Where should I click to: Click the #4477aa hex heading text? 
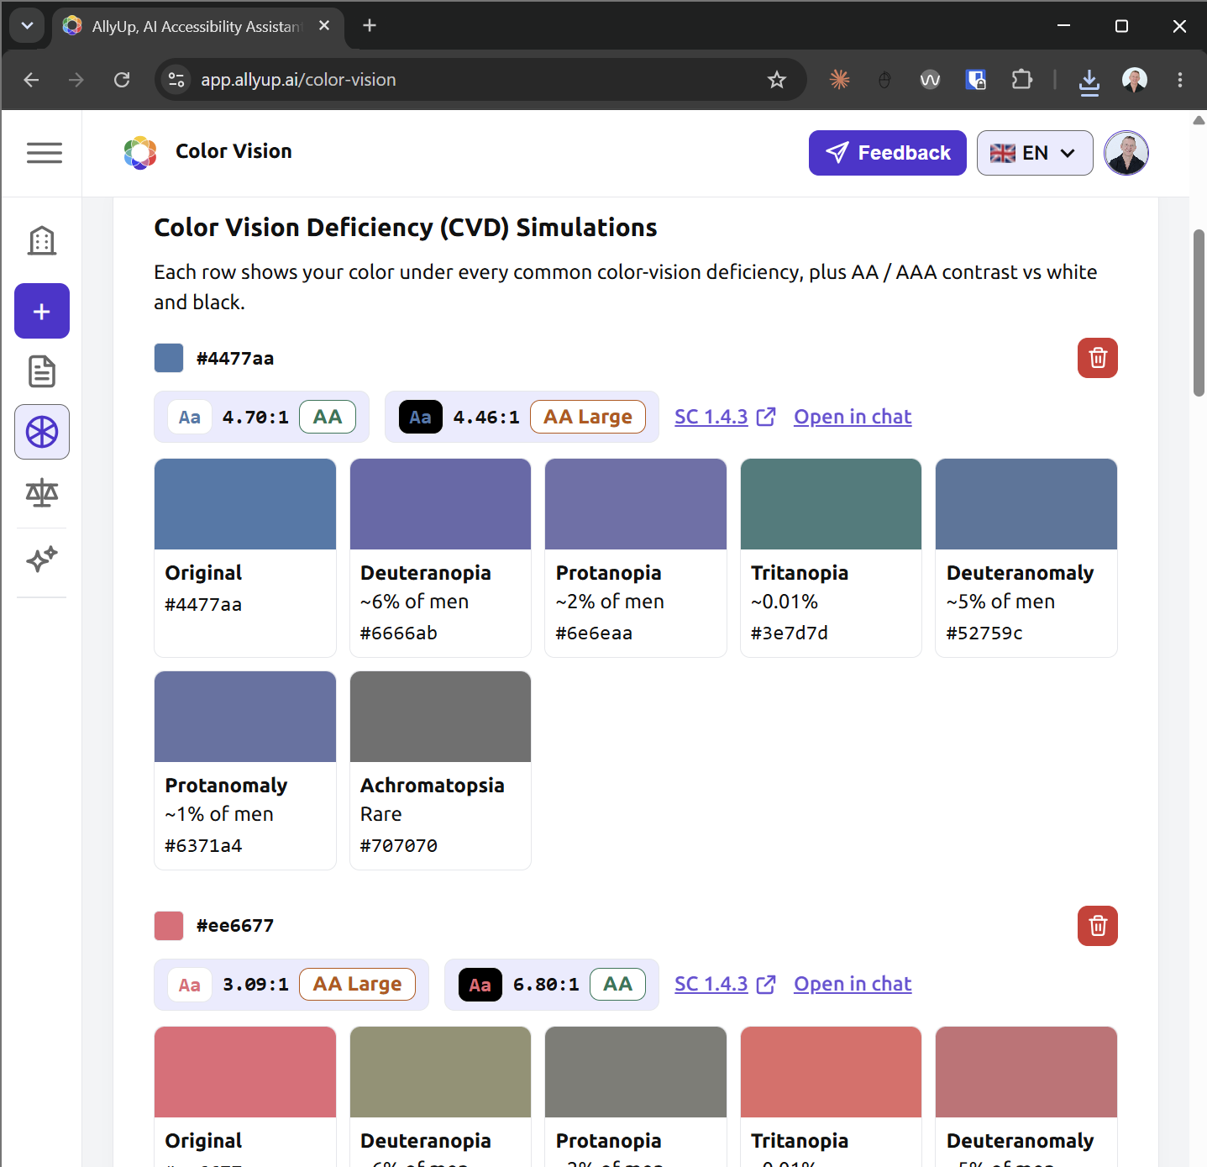click(235, 359)
